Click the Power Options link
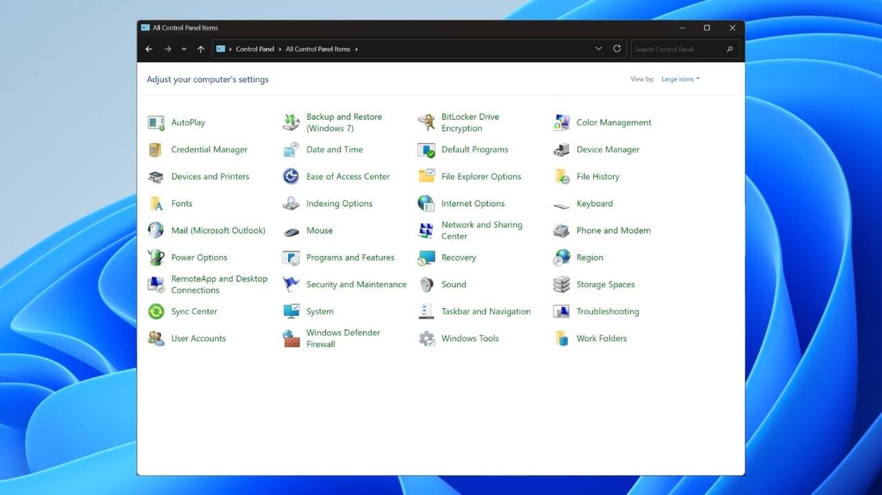The image size is (882, 495). tap(199, 257)
